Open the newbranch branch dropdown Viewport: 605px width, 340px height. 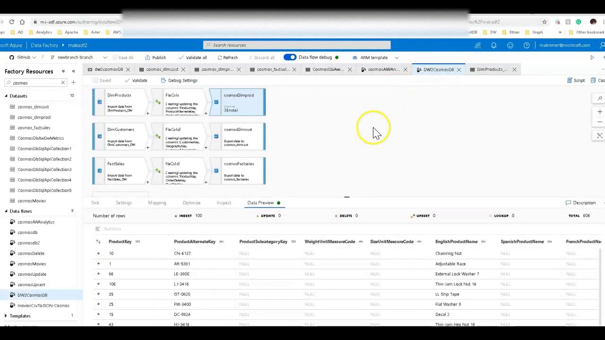coord(78,58)
